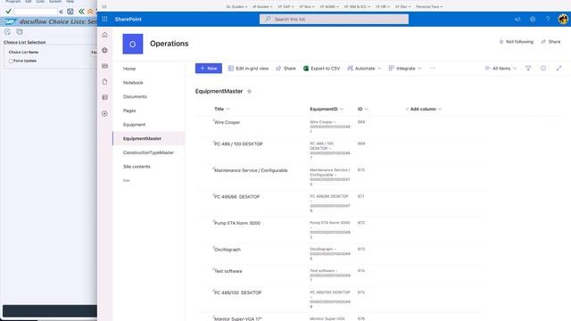Open the All Items view switcher
Viewport: 571px width, 321px height.
tap(501, 69)
